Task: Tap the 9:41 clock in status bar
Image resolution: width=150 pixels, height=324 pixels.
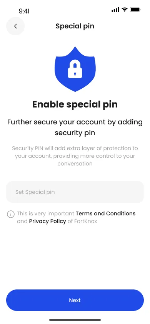Action: [x=24, y=11]
